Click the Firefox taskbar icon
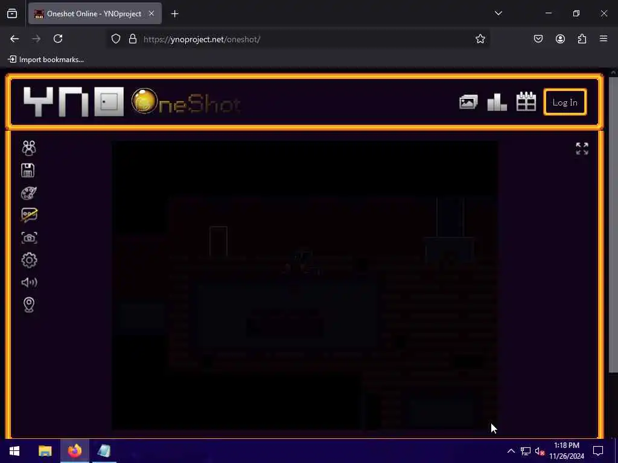This screenshot has height=463, width=618. tap(74, 451)
